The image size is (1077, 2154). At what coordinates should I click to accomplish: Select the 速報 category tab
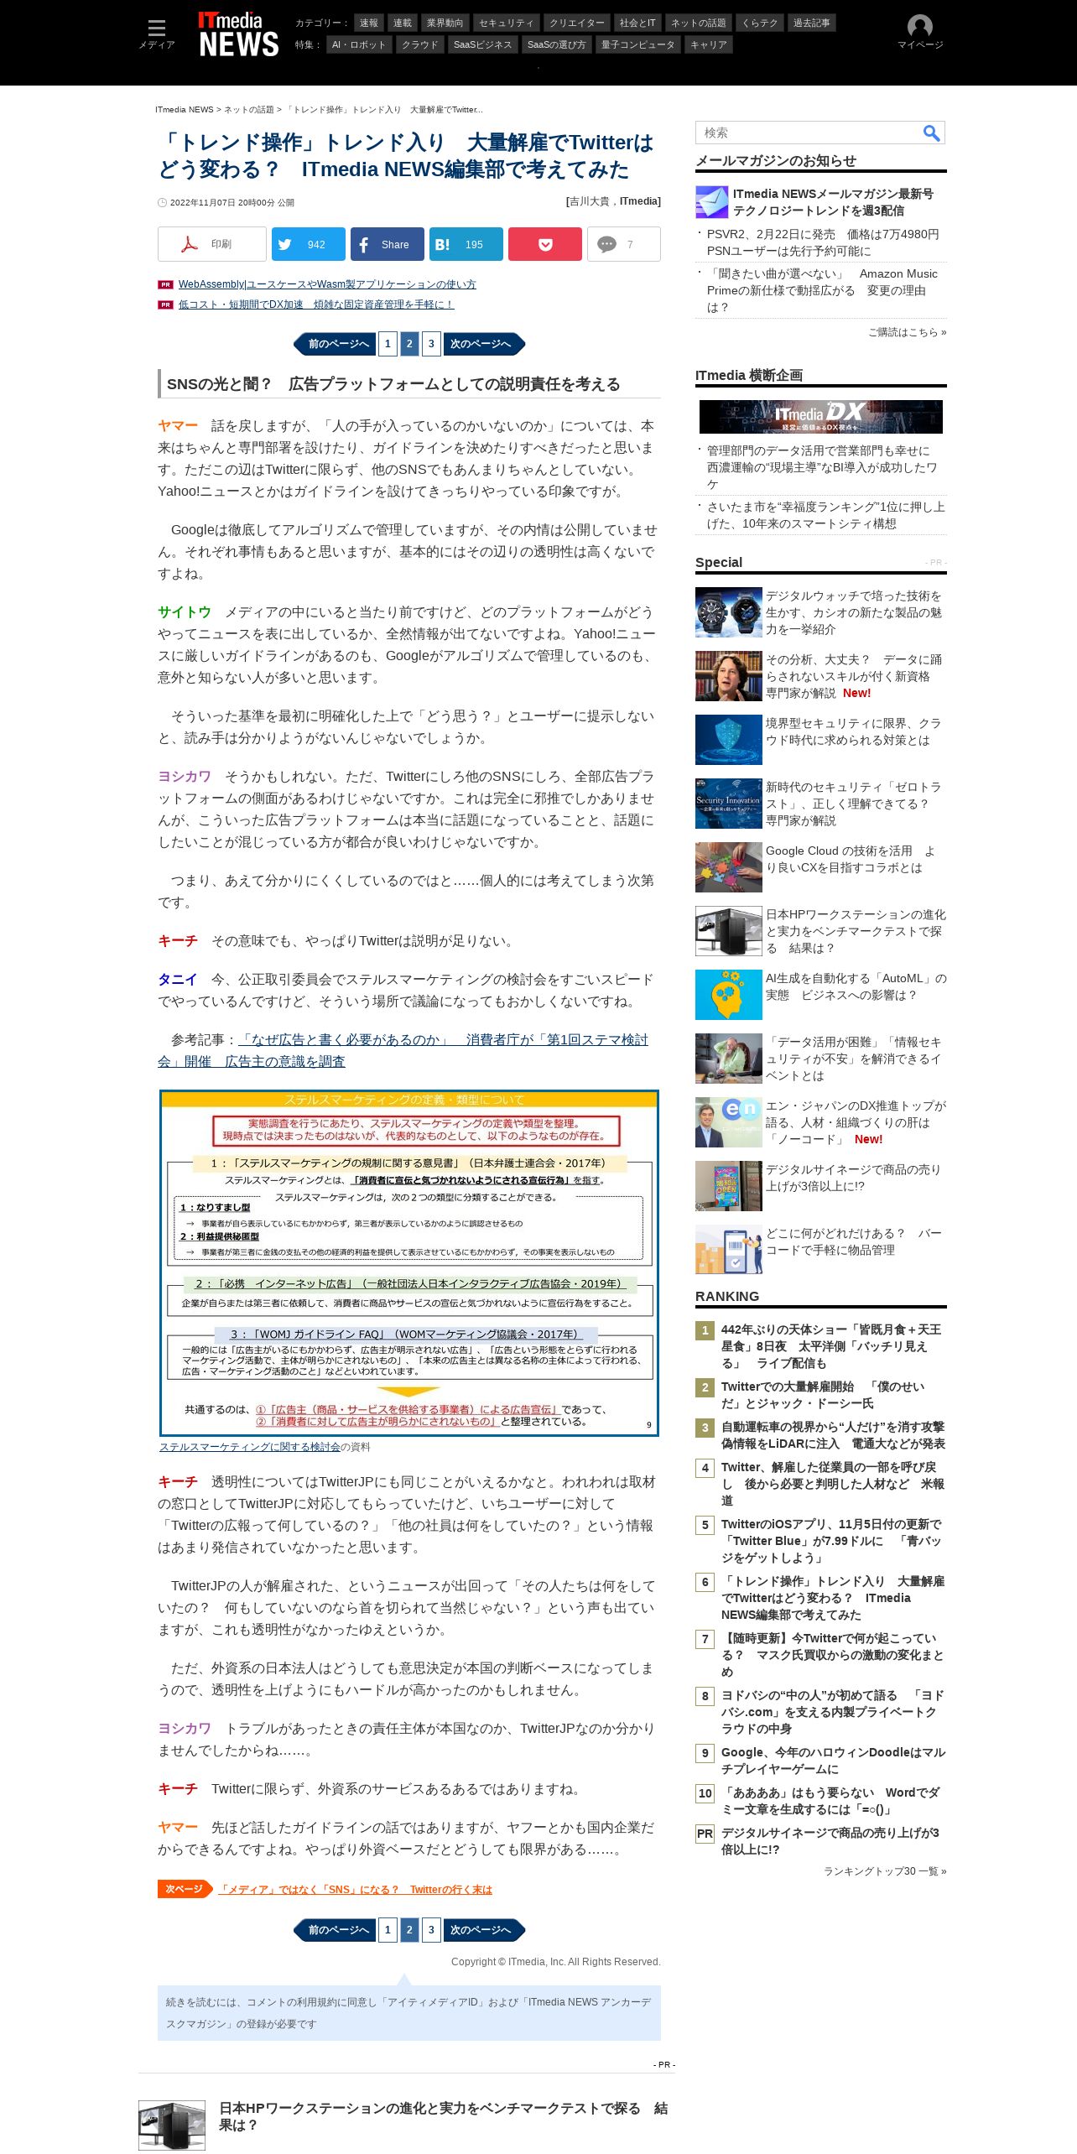pos(369,23)
